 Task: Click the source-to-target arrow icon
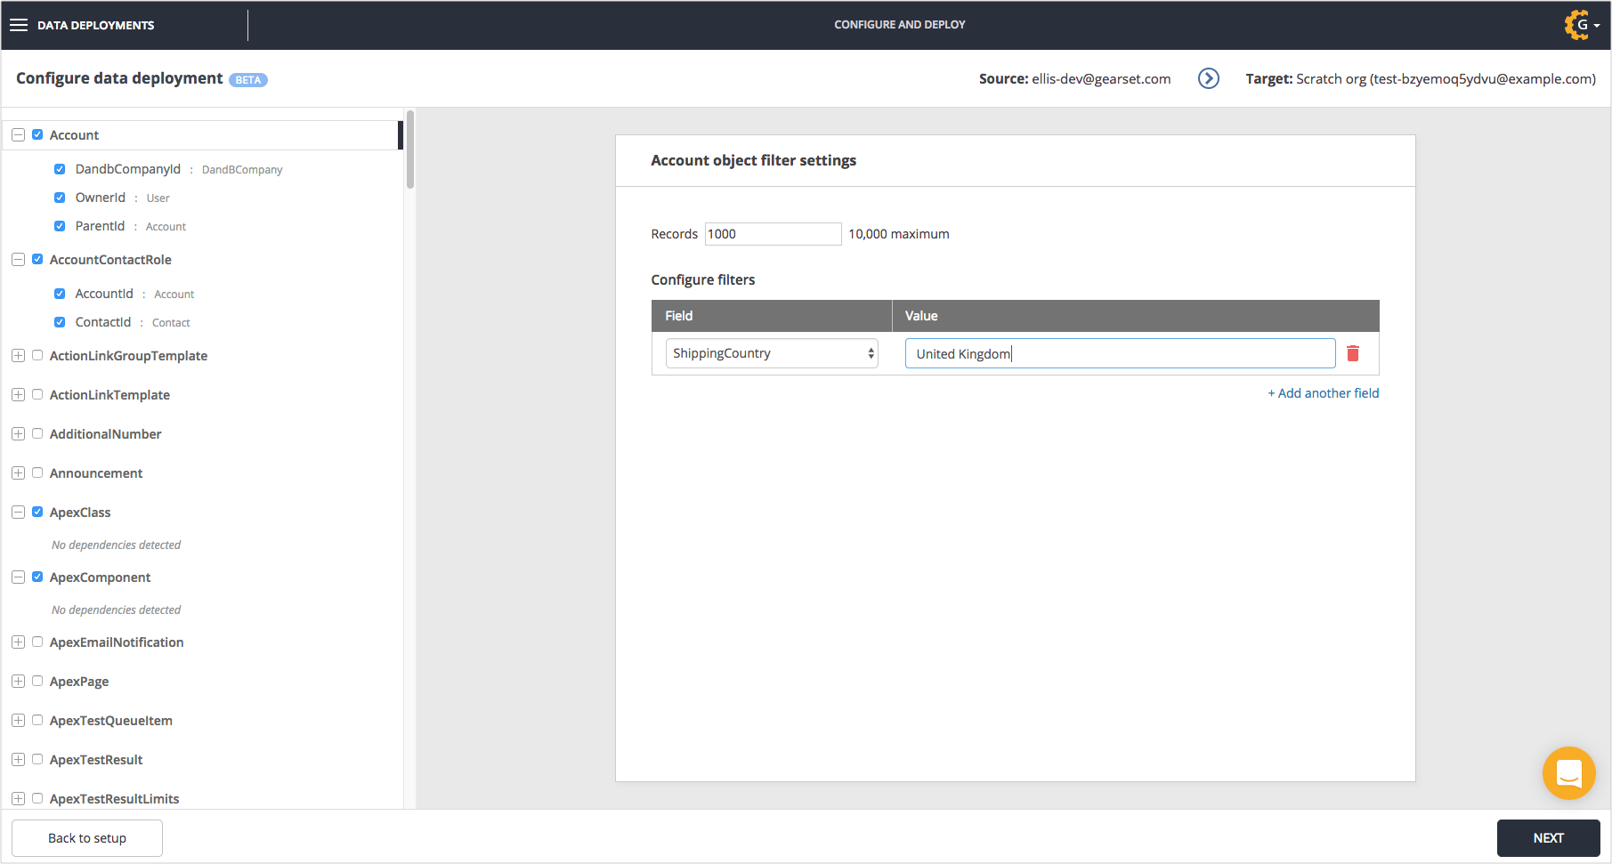tap(1208, 78)
